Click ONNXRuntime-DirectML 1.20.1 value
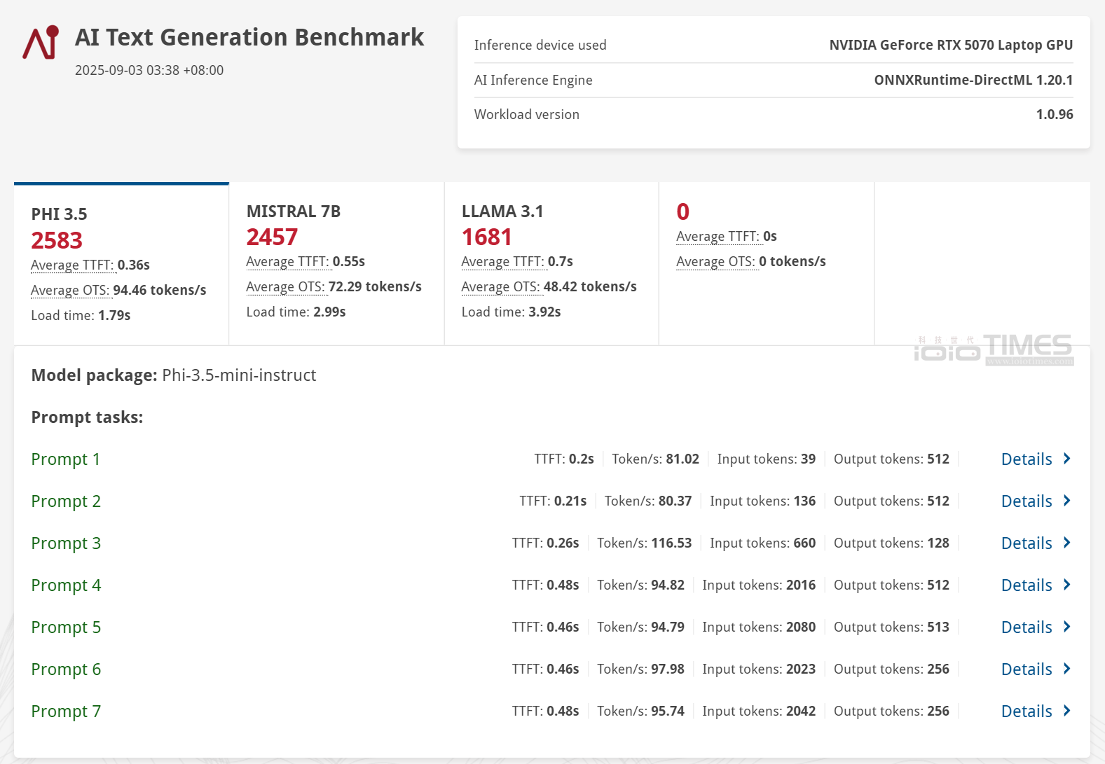The image size is (1105, 764). [973, 81]
